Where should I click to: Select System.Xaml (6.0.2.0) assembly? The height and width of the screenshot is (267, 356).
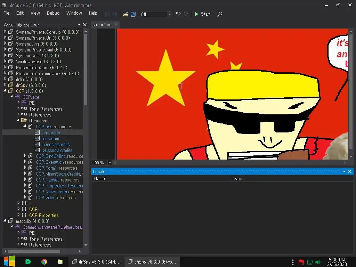[x=38, y=56]
